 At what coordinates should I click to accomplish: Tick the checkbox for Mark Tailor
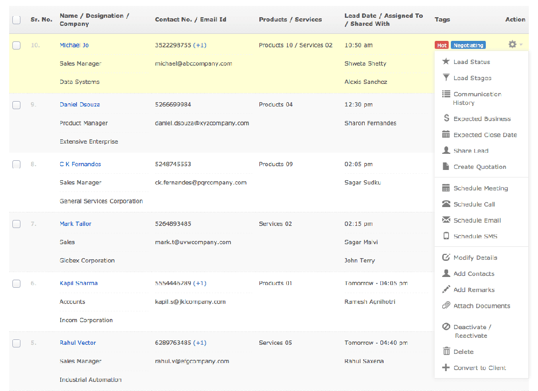[17, 224]
